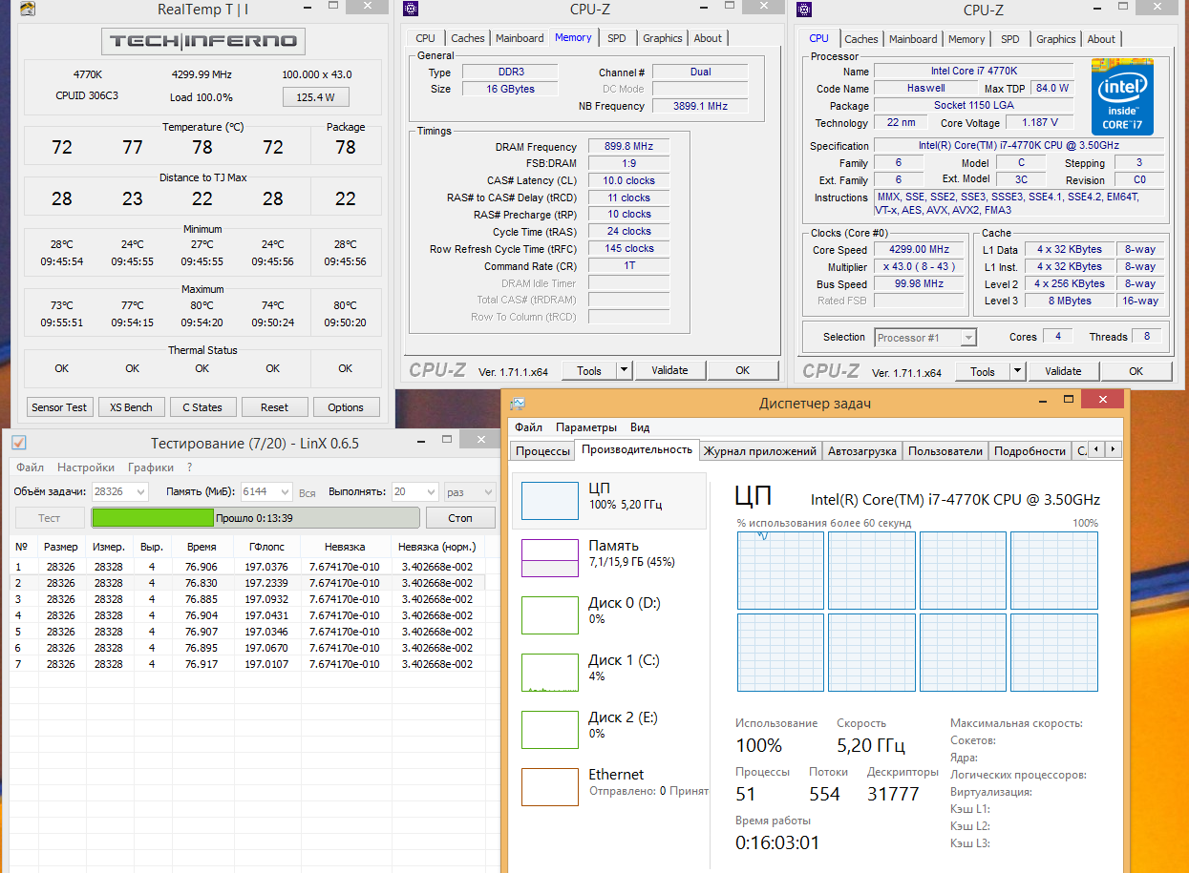
Task: Select the ЦП performance graph thumbnail
Action: click(550, 500)
